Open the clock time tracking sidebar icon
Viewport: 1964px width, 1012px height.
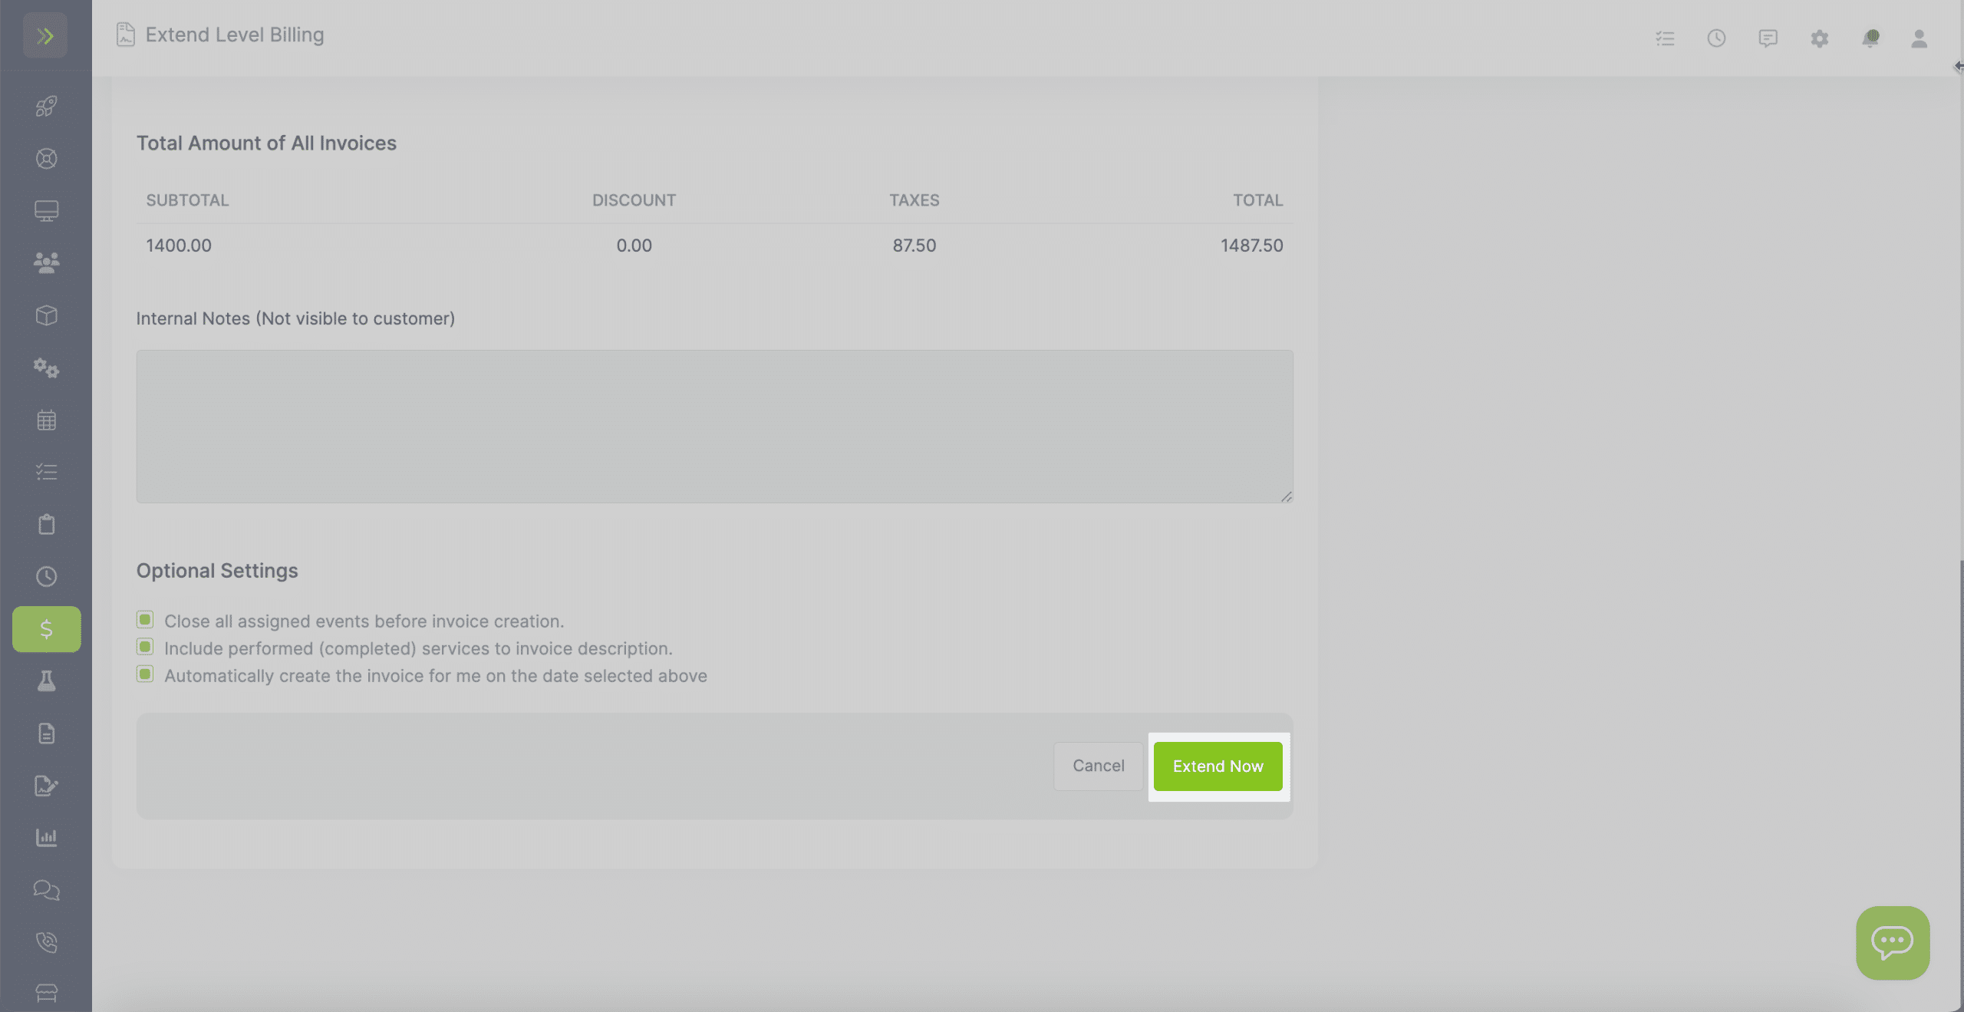(46, 576)
